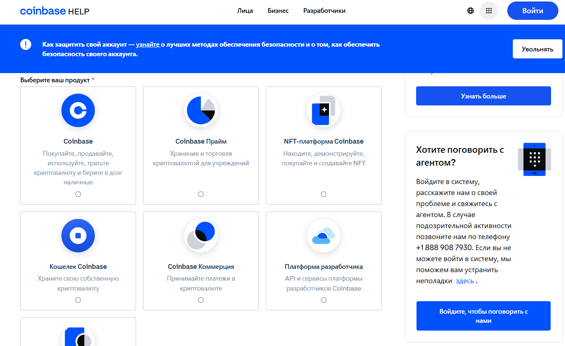The width and height of the screenshot is (565, 346).
Task: Open the Лица menu
Action: [x=245, y=11]
